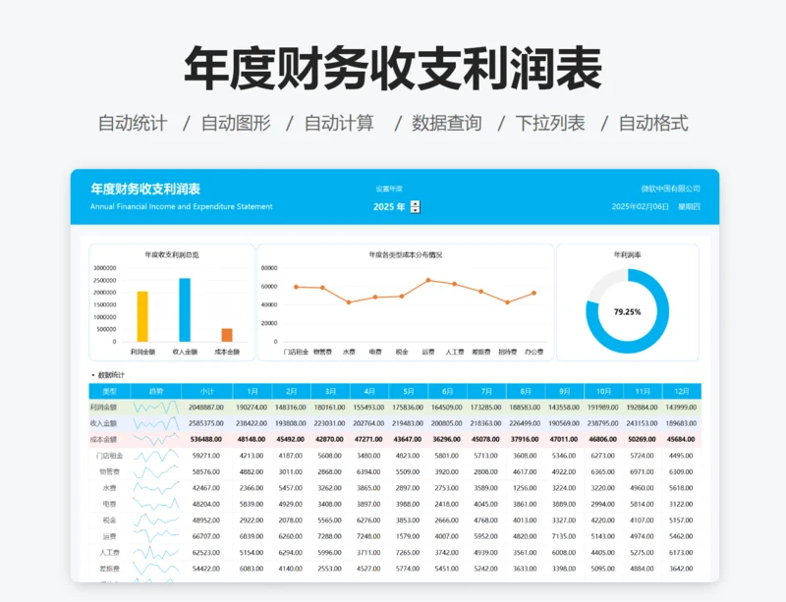
Task: Click the 水费 sparkline trend cell
Action: [156, 488]
